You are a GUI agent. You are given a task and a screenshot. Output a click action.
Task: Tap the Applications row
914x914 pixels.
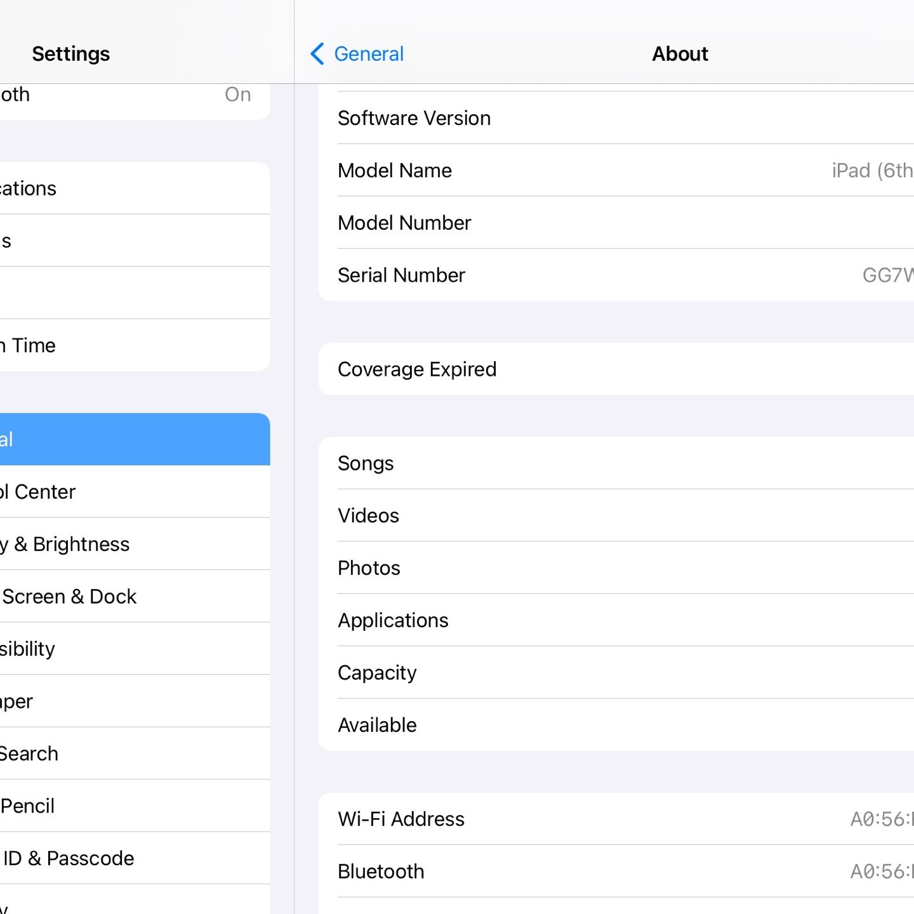(616, 620)
